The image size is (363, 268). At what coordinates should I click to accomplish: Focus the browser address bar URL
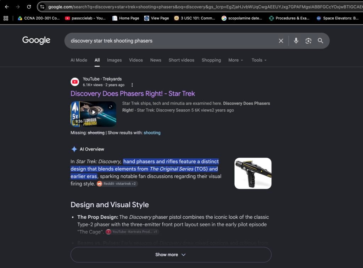pyautogui.click(x=205, y=7)
